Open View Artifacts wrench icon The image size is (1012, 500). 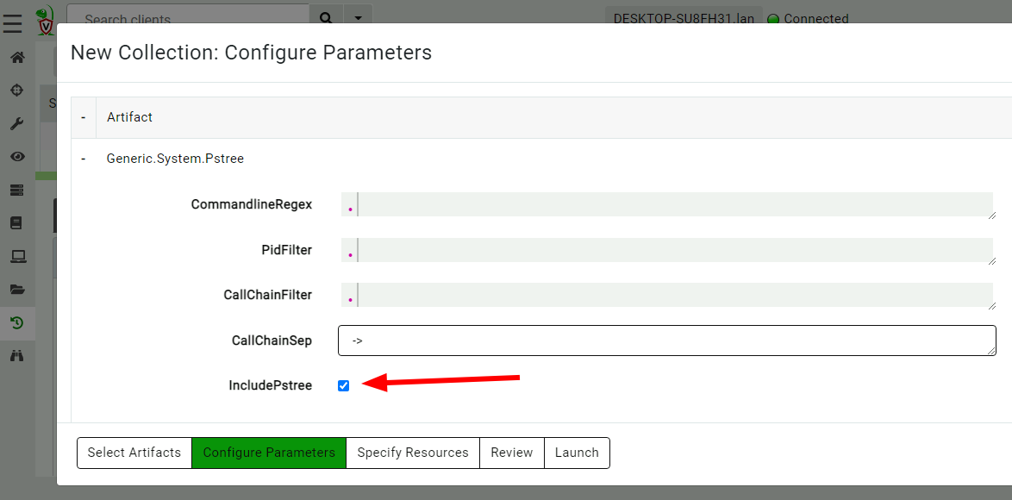pos(17,123)
